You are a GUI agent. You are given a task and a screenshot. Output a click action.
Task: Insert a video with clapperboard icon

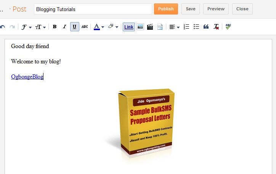coord(150,27)
